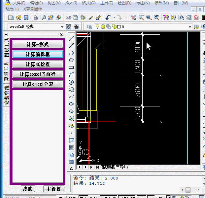Toggle layer 0 lock padlock icon
The image size is (205, 198).
(114, 26)
